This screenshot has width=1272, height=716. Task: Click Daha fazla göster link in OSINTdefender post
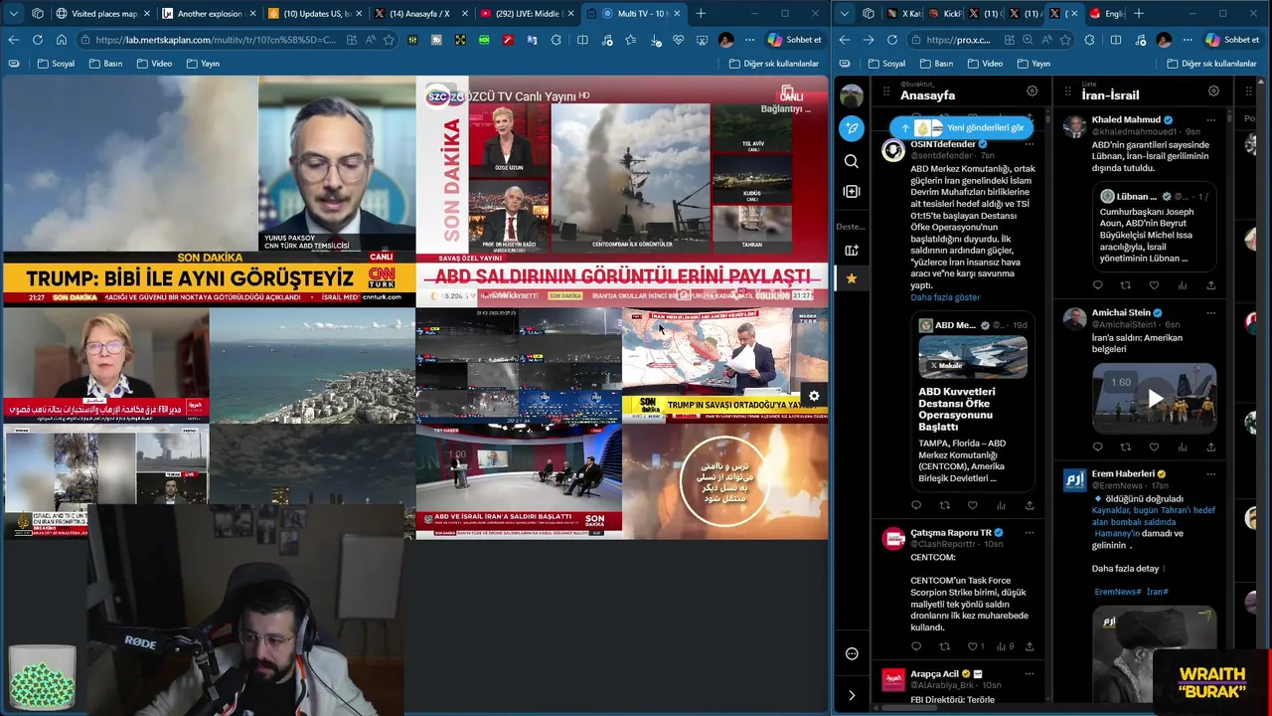tap(944, 297)
